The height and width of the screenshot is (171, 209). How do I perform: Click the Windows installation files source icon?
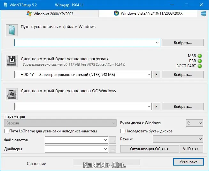pos(12,30)
